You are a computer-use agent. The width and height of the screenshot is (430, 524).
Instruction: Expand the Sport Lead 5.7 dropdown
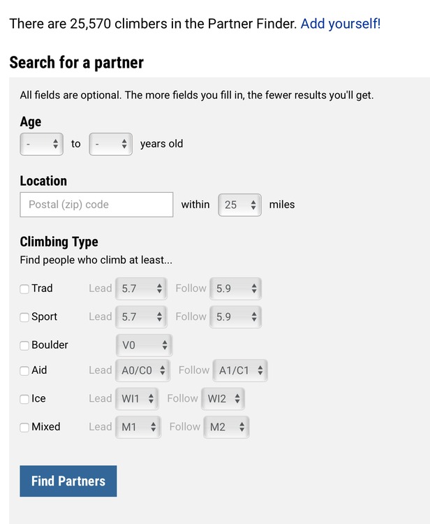141,316
